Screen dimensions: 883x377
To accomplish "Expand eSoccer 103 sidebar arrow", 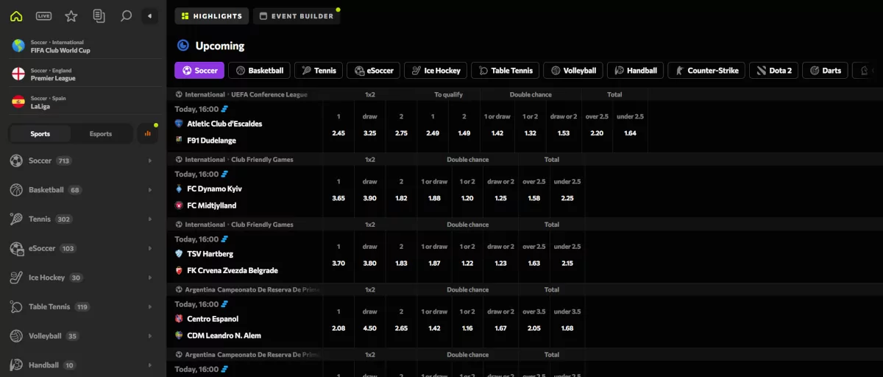I will pos(150,248).
